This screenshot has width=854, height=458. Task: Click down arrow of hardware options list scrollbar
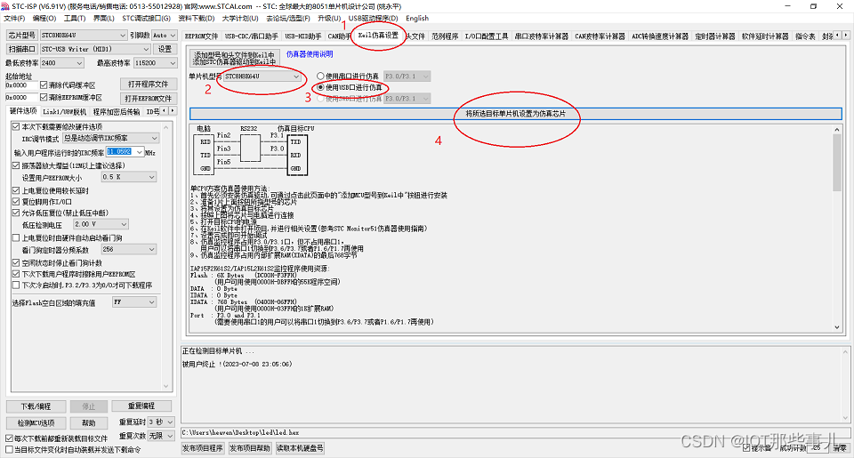166,386
